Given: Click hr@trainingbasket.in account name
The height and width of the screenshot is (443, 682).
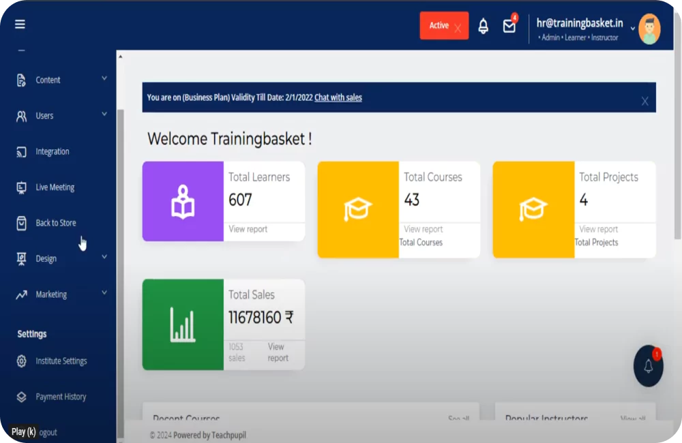Looking at the screenshot, I should (x=579, y=23).
